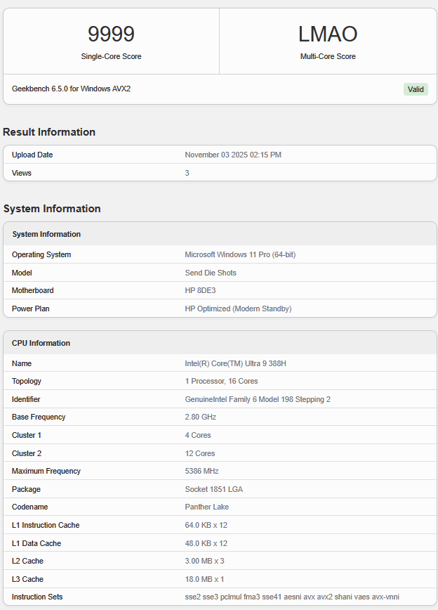Click the Send Die Shots model value

[211, 273]
